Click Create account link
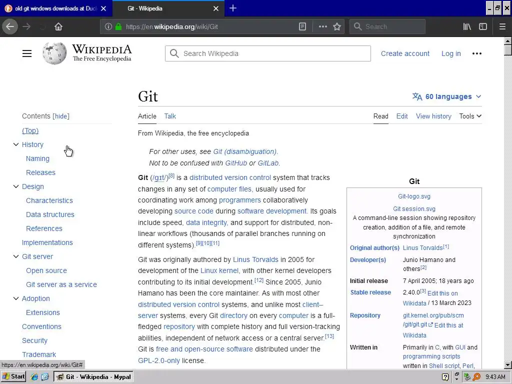 [x=405, y=53]
